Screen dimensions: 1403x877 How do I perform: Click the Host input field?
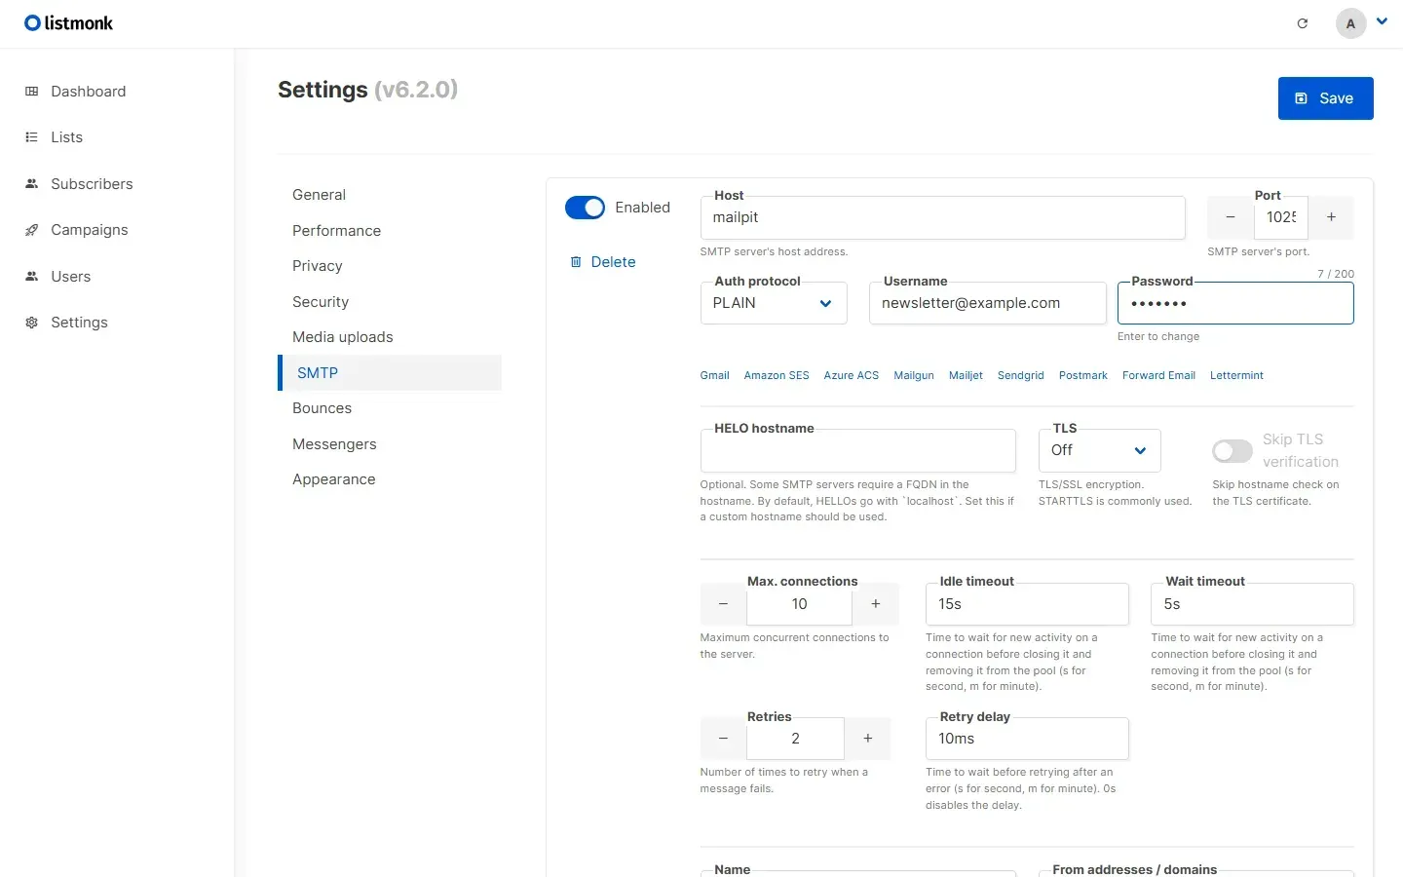942,217
